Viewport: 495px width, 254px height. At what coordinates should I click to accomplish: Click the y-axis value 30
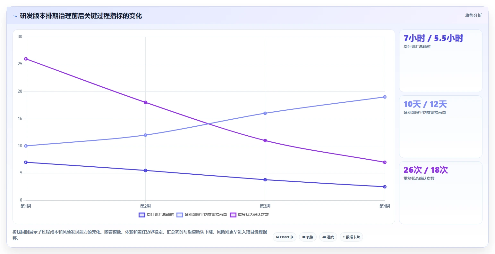(20, 37)
